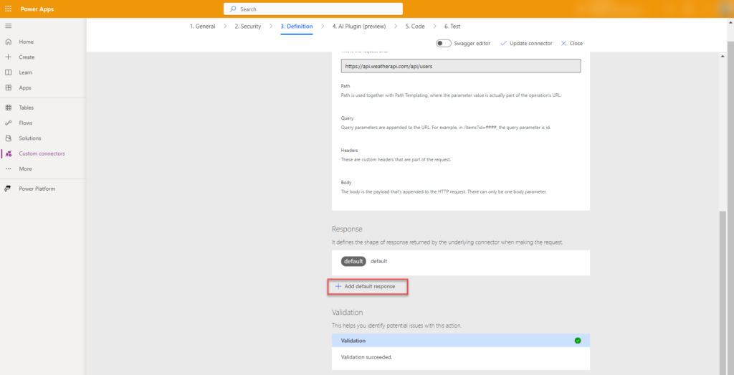Go to the 1. General step
This screenshot has width=734, height=375.
pyautogui.click(x=202, y=27)
